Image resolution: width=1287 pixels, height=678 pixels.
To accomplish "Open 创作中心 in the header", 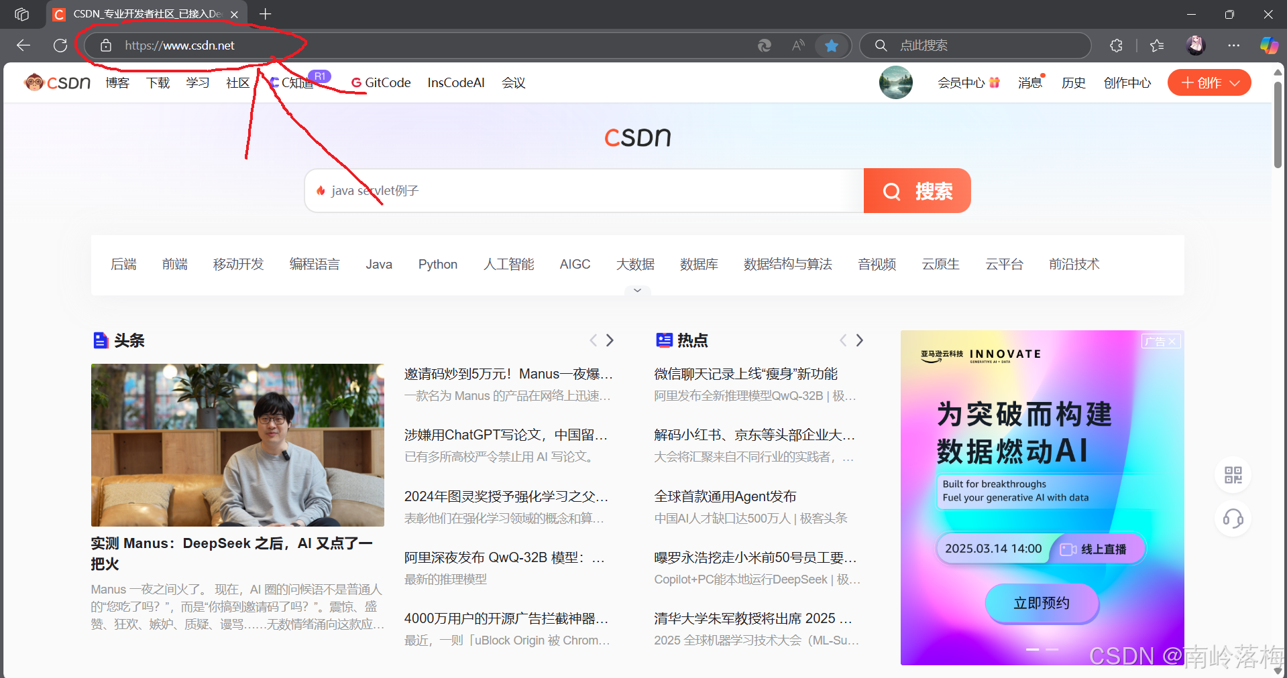I will point(1127,82).
